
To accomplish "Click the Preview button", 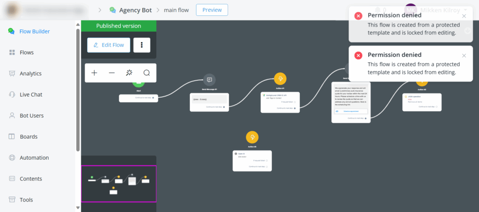I will tap(212, 10).
